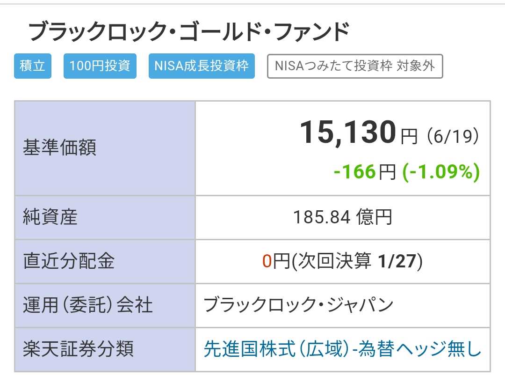Click the fund title ブラックロック・ゴールド・ファンド
Viewport: 505px width, 384px height.
coord(189,31)
